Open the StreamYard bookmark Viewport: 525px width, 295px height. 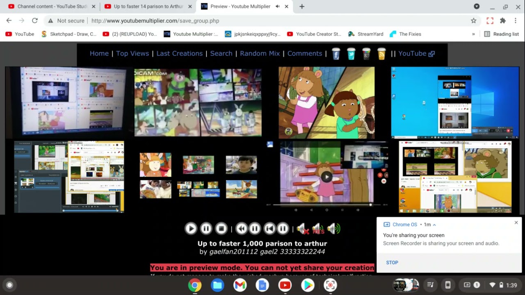coord(365,34)
